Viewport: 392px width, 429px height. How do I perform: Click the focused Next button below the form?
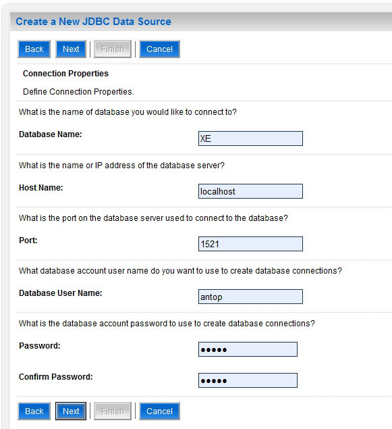click(x=71, y=411)
